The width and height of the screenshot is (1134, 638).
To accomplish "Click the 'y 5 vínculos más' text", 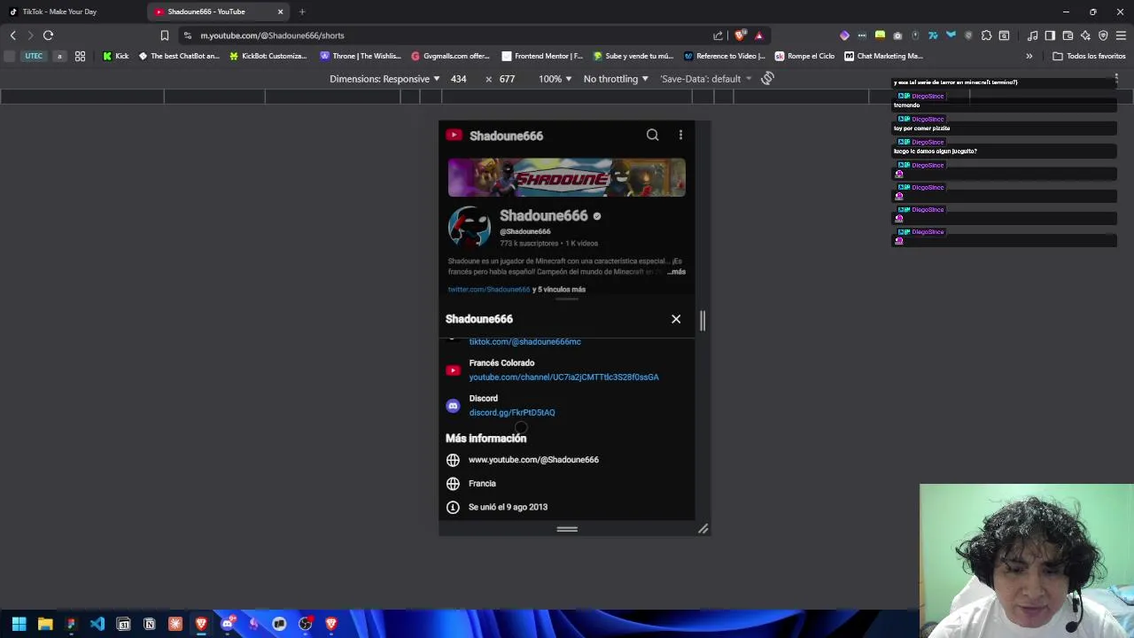I will 559,289.
